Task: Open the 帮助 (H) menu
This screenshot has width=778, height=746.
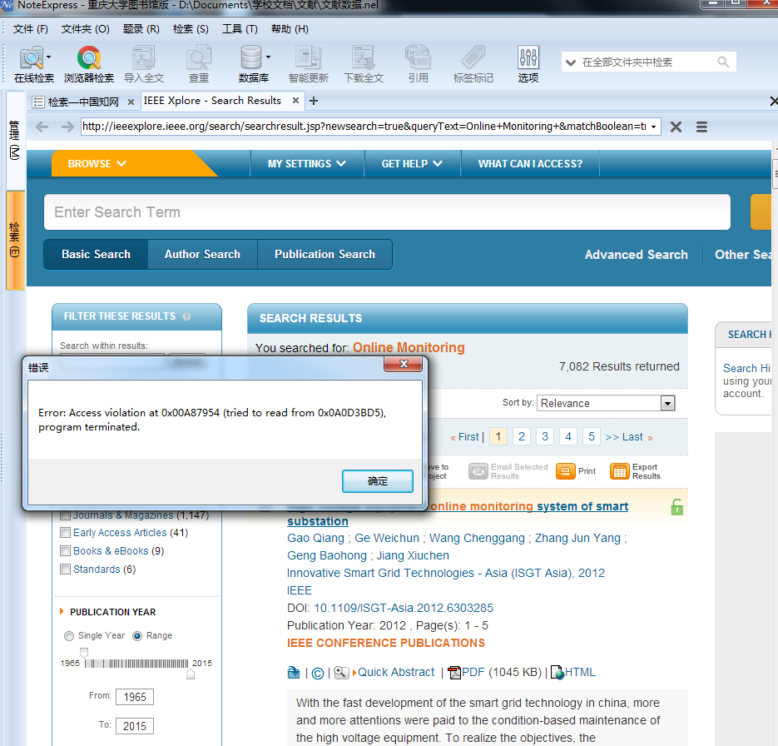Action: 290,29
